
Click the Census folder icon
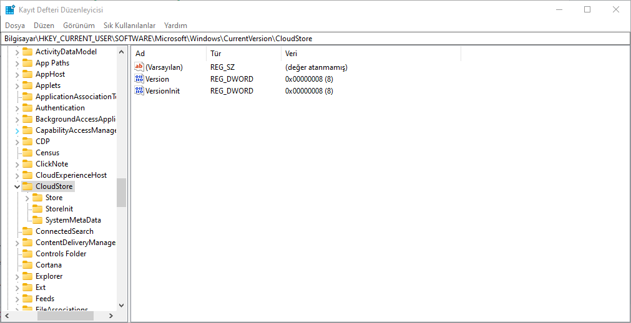[x=27, y=152]
